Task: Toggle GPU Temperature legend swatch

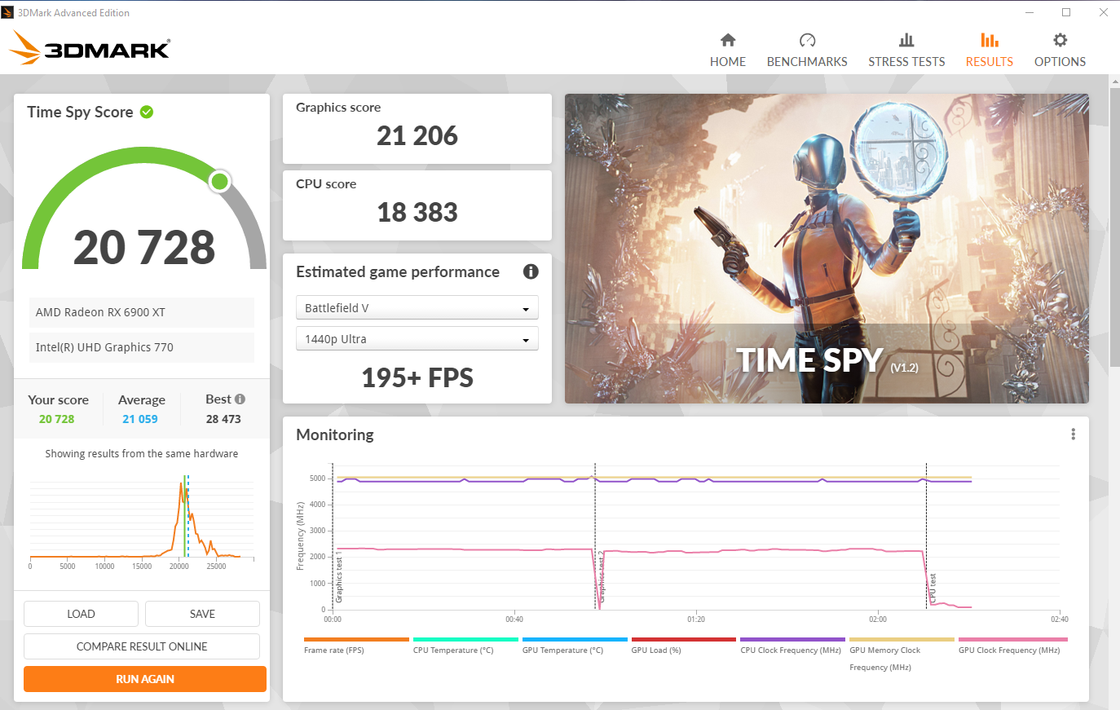Action: 575,640
